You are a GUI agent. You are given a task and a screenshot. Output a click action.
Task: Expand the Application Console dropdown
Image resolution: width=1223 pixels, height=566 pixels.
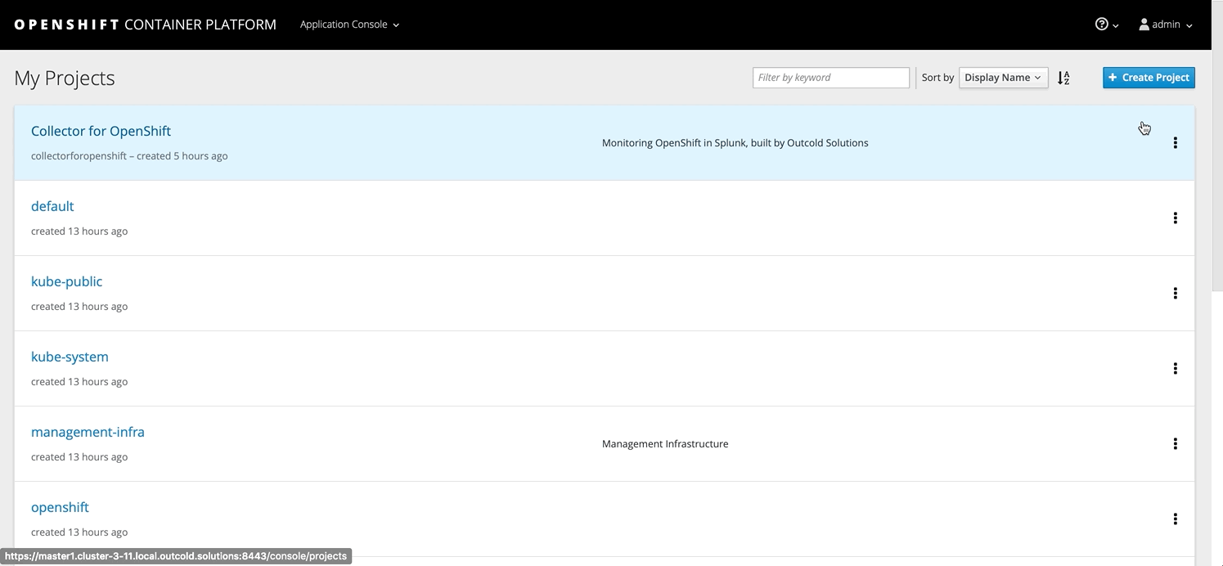click(349, 25)
